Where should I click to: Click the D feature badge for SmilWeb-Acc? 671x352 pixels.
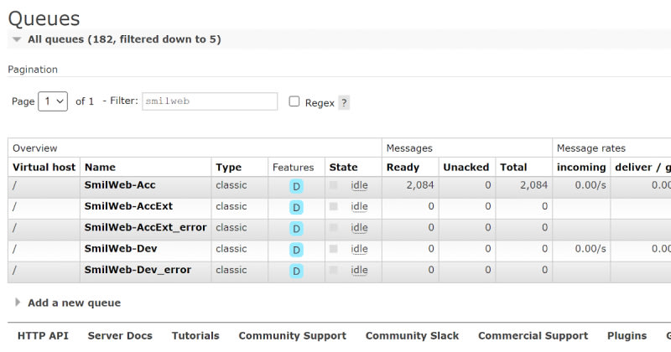tap(296, 186)
